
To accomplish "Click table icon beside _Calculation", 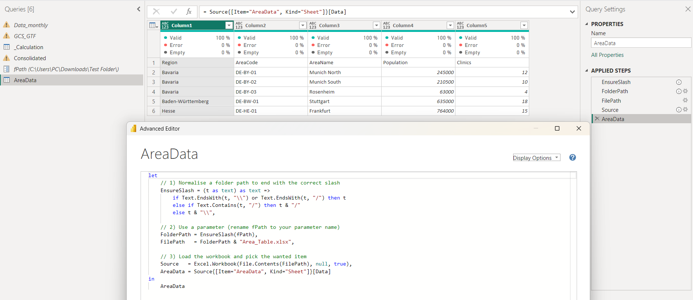I will pos(7,47).
